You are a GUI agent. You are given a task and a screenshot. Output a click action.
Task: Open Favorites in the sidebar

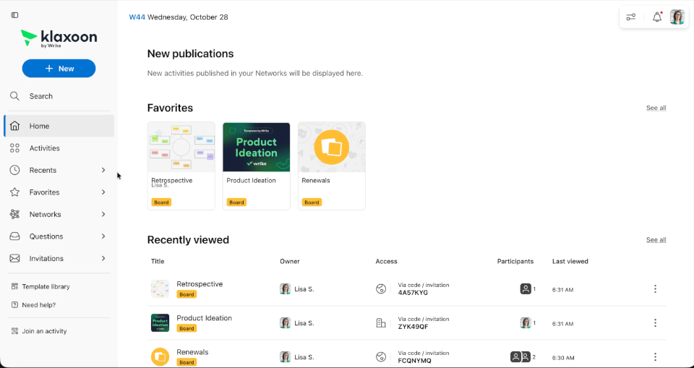59,192
